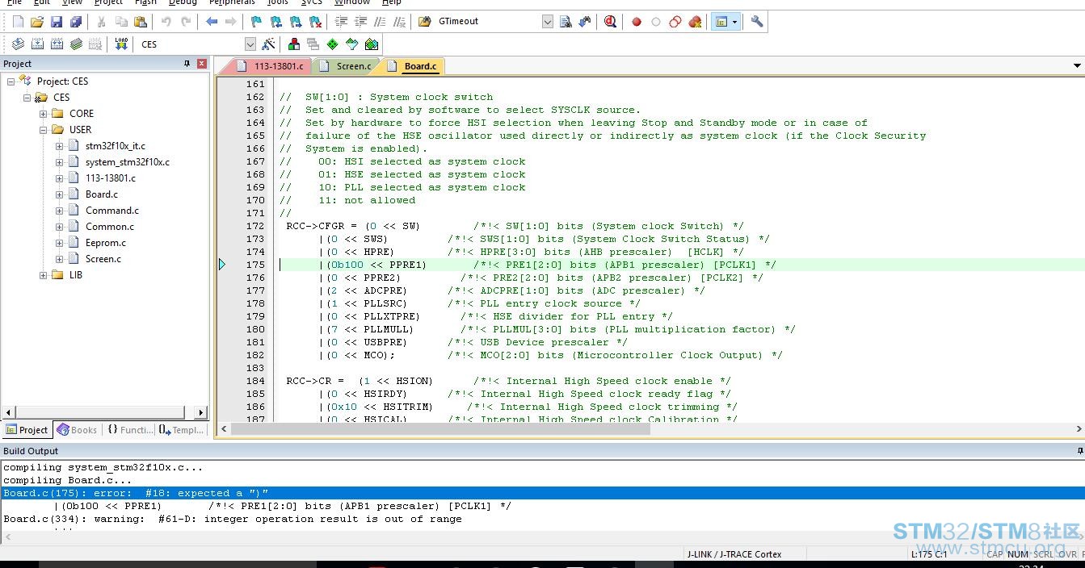Screen dimensions: 1085x568
Task: Expand the CORE folder
Action: [43, 114]
